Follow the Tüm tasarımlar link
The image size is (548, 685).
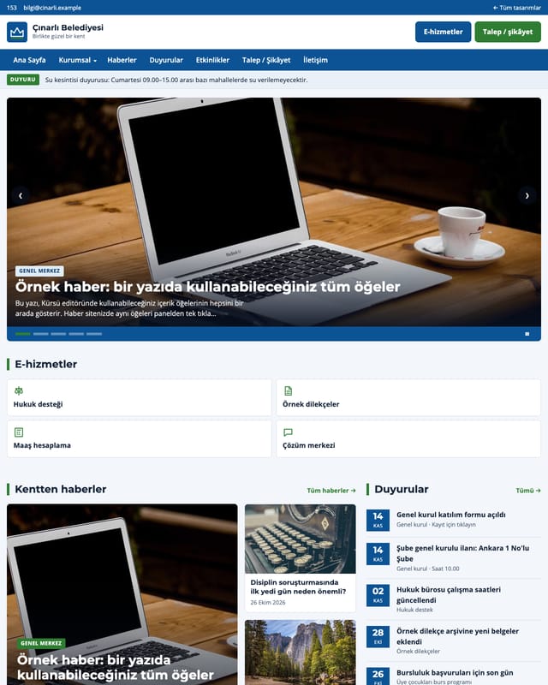coord(517,8)
